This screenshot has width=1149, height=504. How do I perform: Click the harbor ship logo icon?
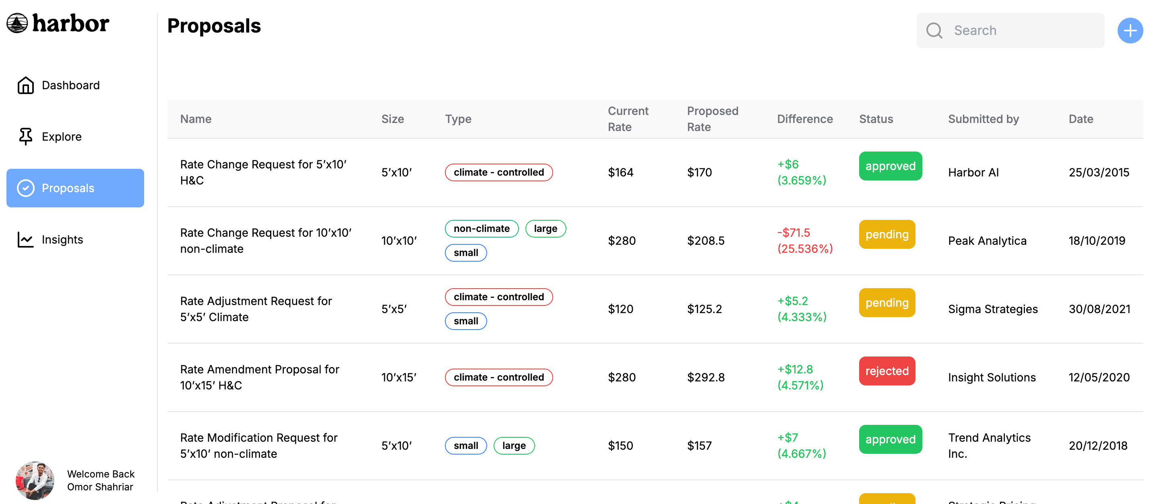point(17,23)
